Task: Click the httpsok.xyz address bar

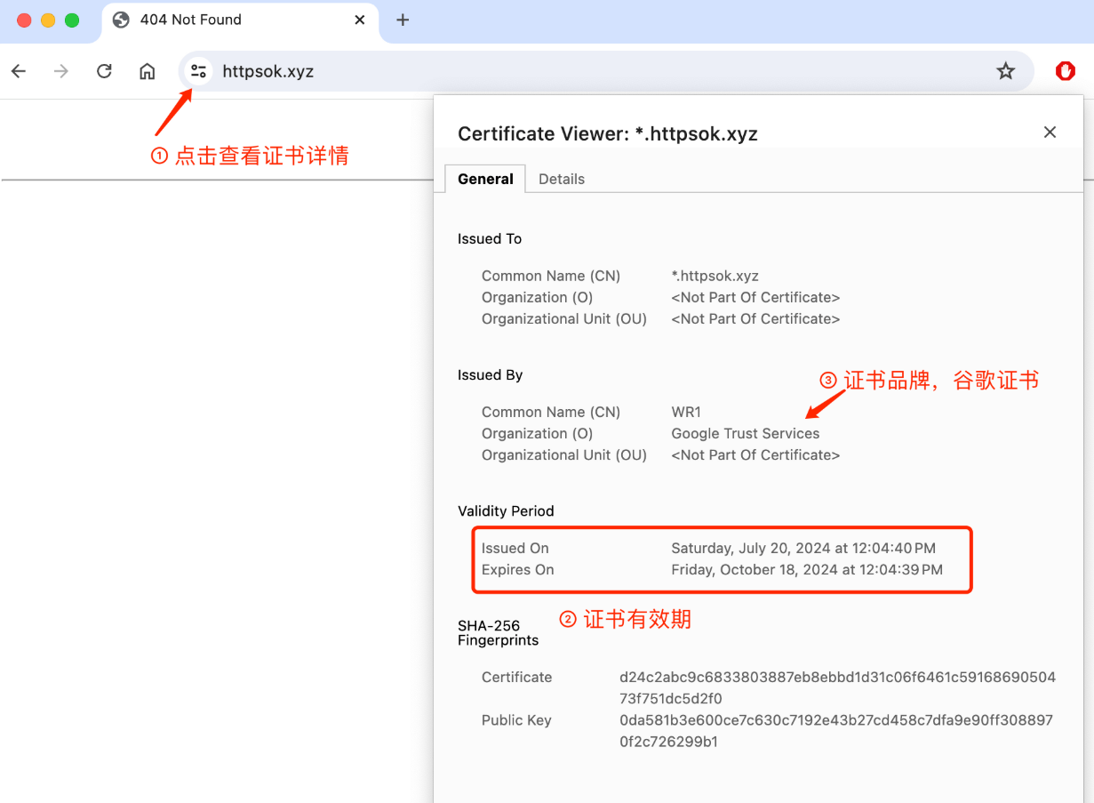Action: point(604,71)
